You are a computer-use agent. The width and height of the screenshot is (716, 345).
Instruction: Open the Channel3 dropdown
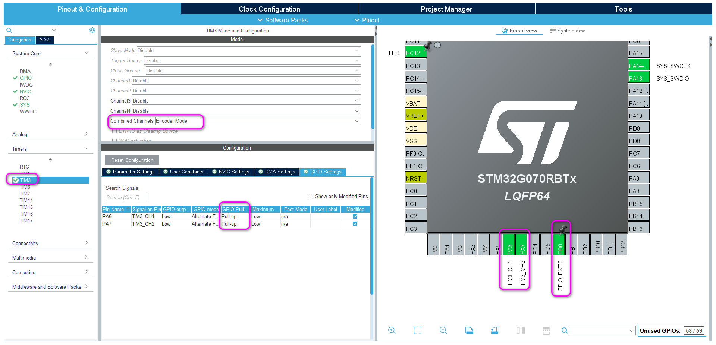246,101
